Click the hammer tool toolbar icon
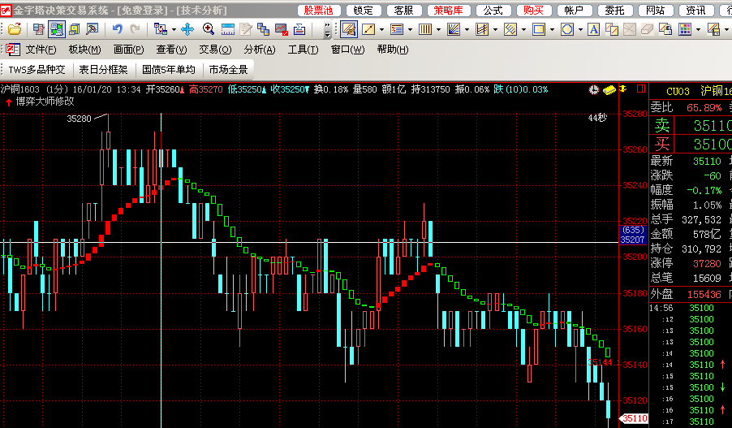The width and height of the screenshot is (732, 428). point(93,29)
